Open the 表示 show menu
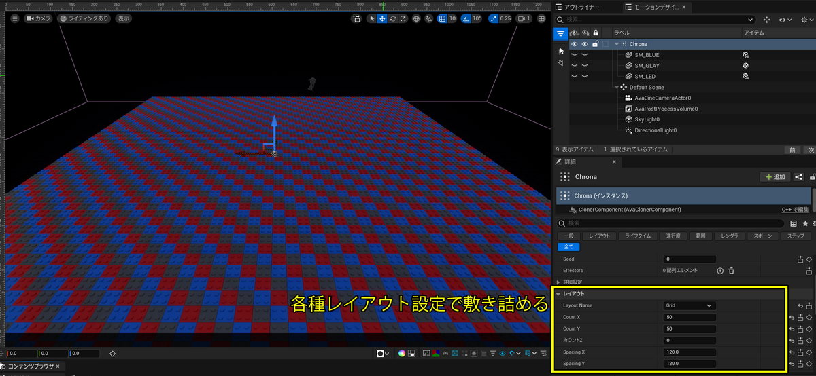Screen dimensions: 816x376 124,19
